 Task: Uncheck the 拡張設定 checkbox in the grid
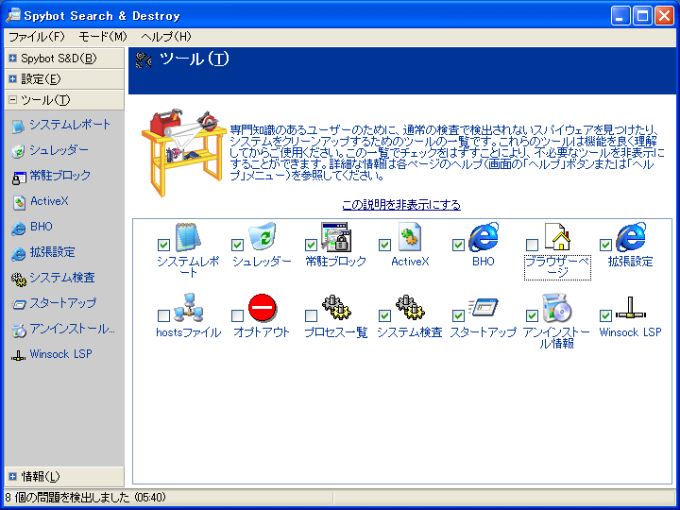click(605, 245)
